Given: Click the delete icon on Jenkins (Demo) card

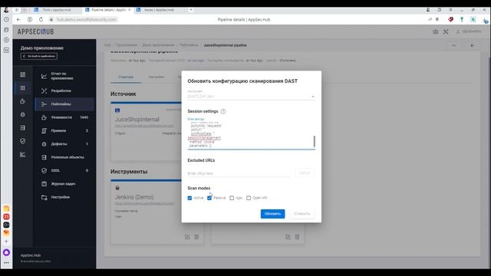Looking at the screenshot, I should [x=196, y=237].
